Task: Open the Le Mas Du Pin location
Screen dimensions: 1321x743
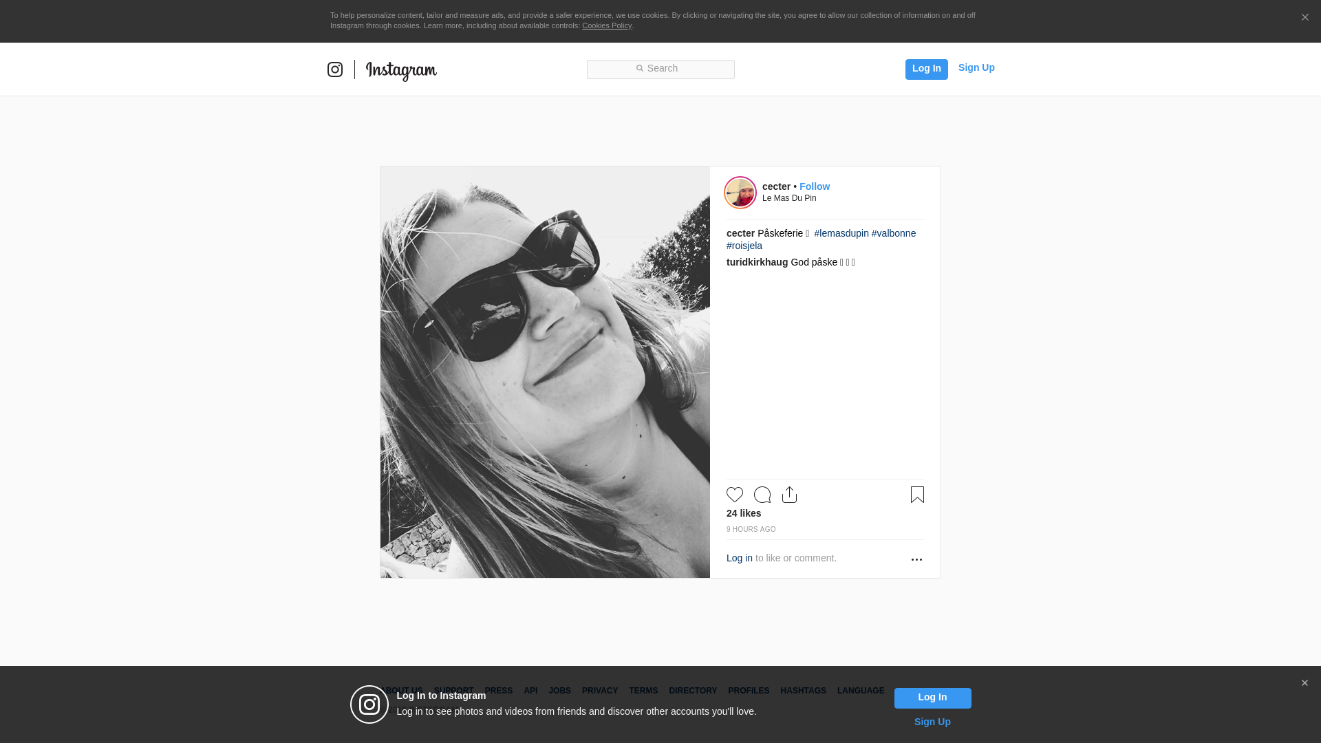Action: pos(789,198)
